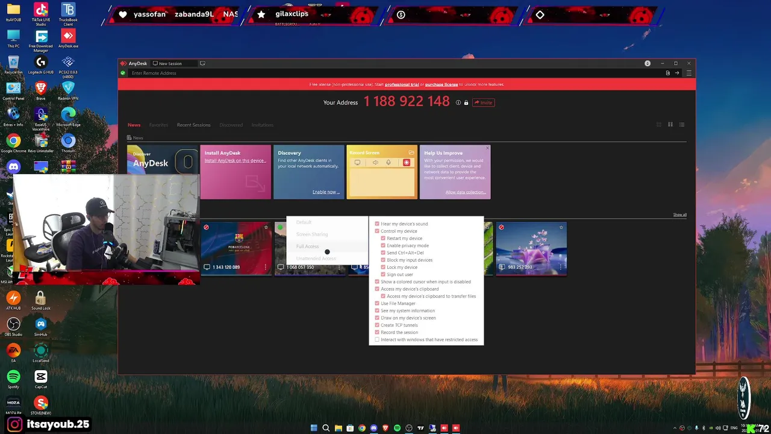The width and height of the screenshot is (771, 434).
Task: Switch to the Discovered tab
Action: coord(231,125)
